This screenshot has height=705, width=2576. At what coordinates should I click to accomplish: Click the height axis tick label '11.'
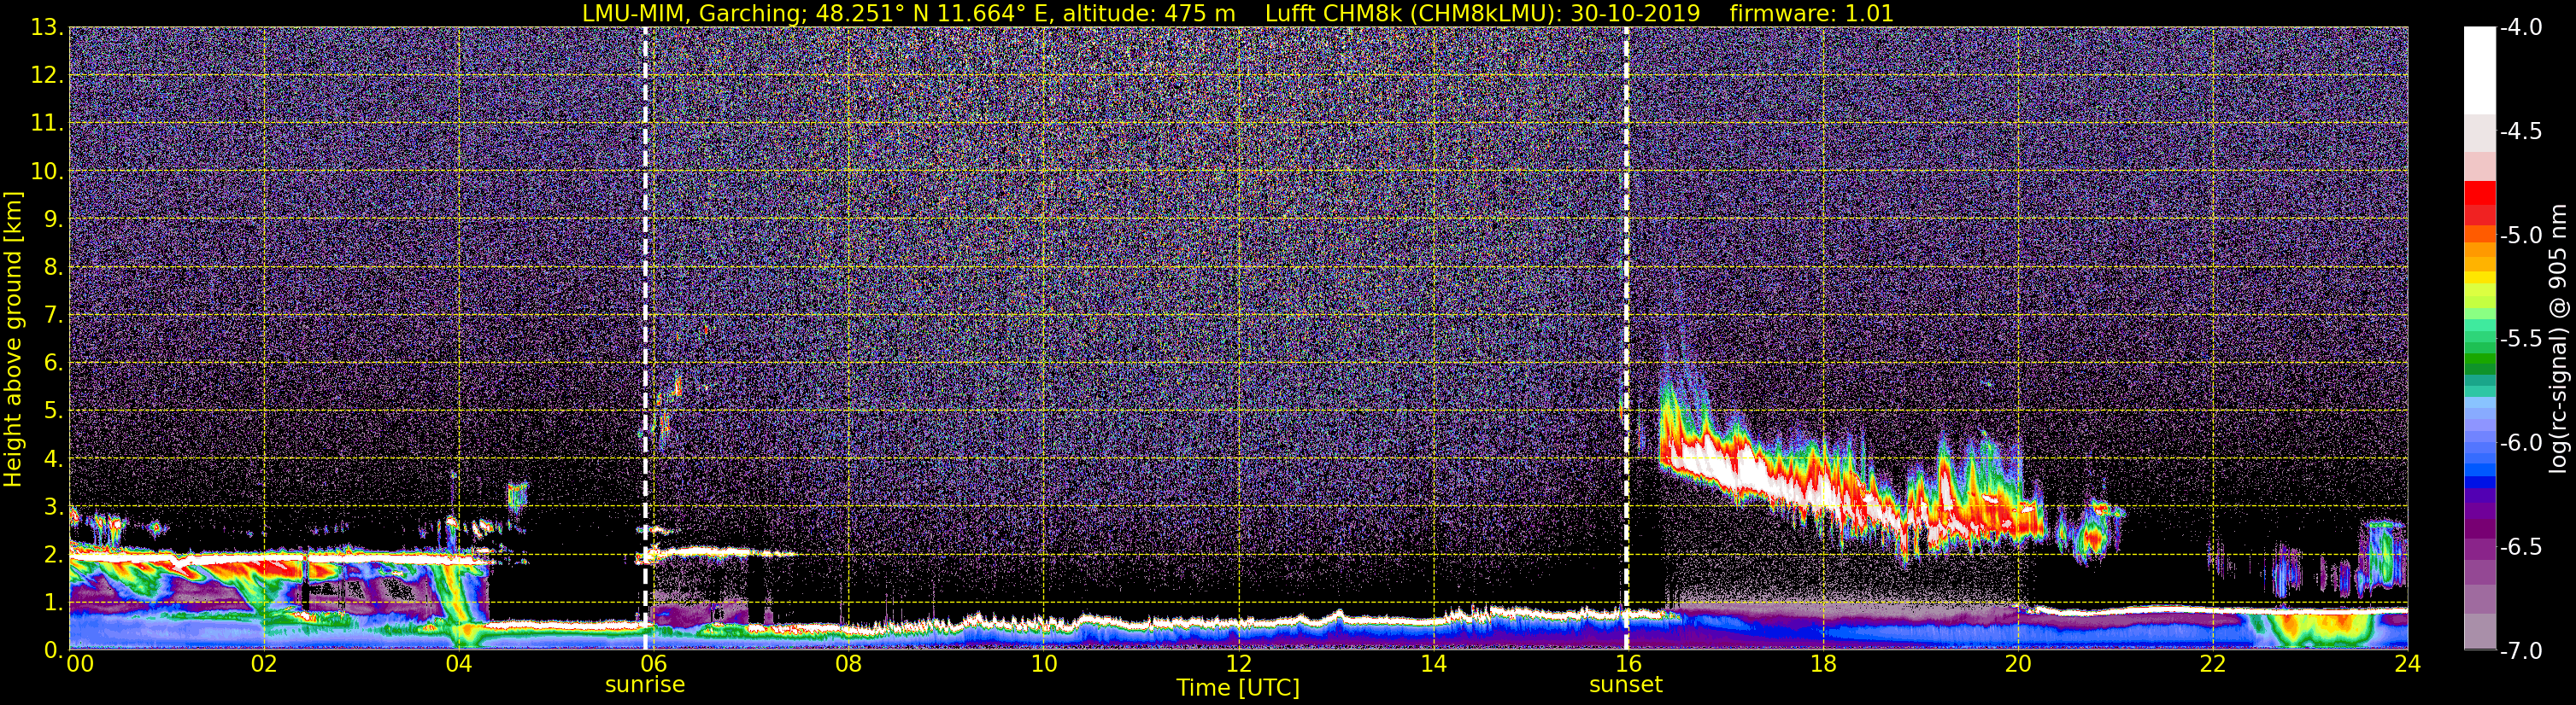pyautogui.click(x=48, y=123)
